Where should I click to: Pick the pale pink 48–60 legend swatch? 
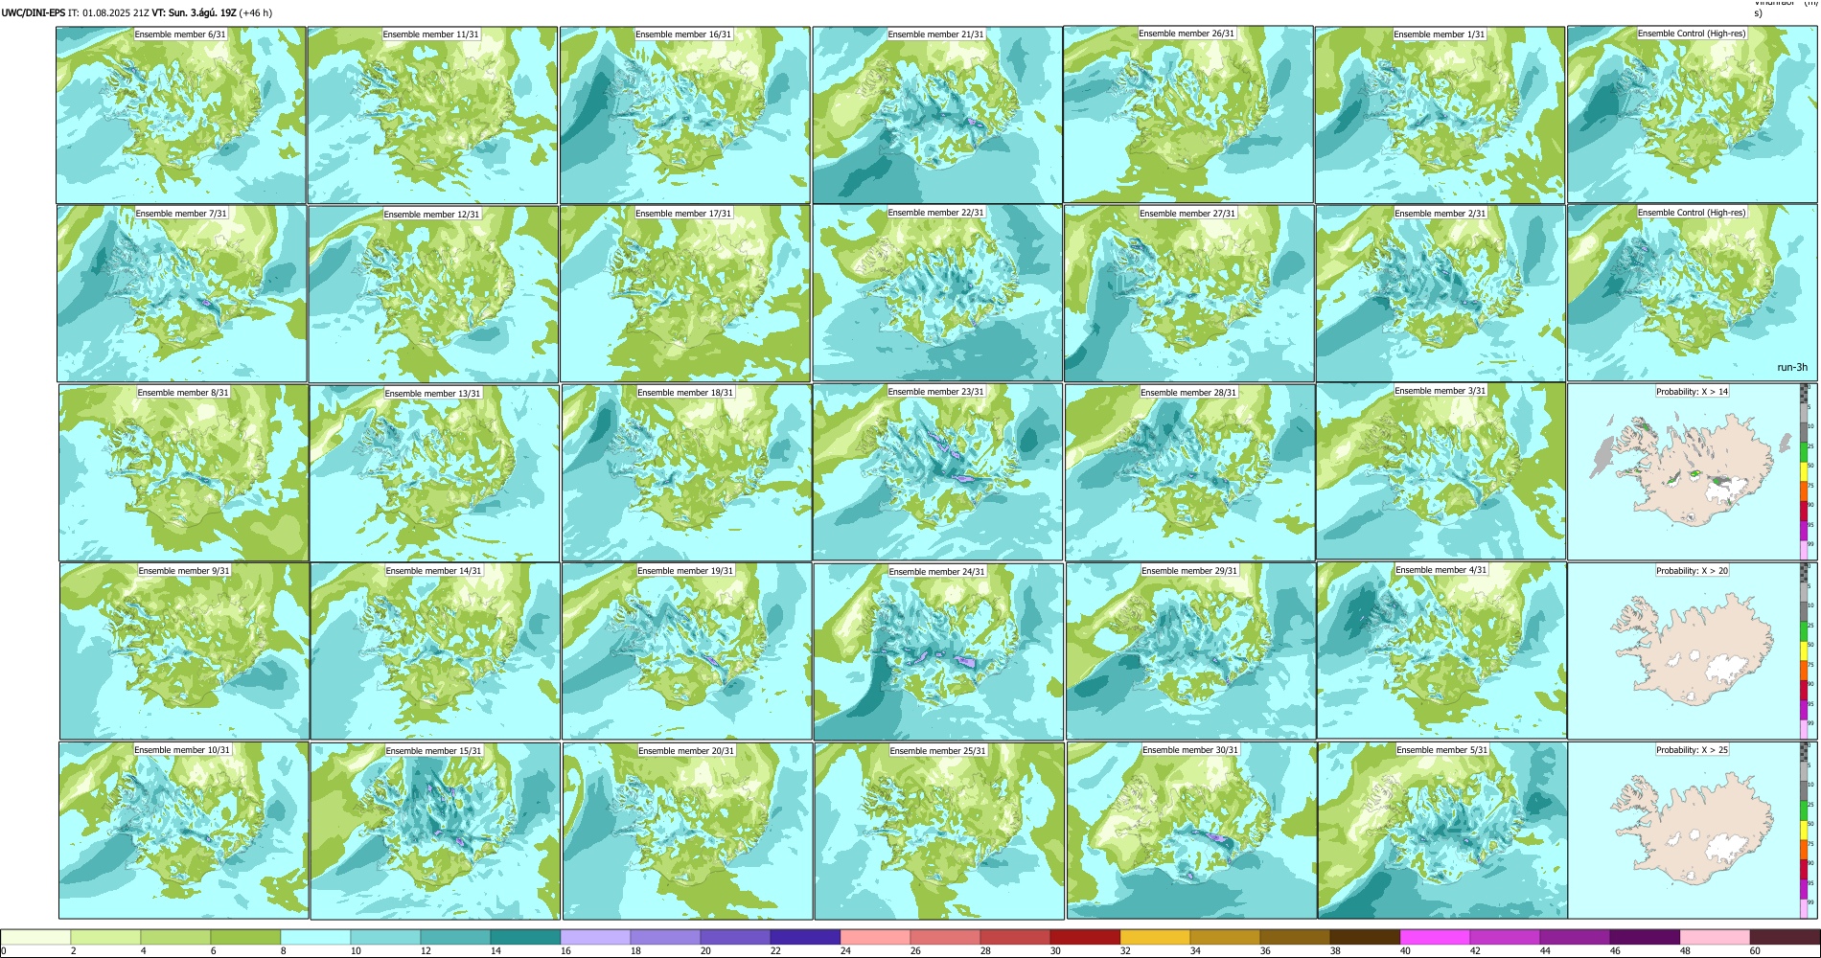tap(1715, 937)
